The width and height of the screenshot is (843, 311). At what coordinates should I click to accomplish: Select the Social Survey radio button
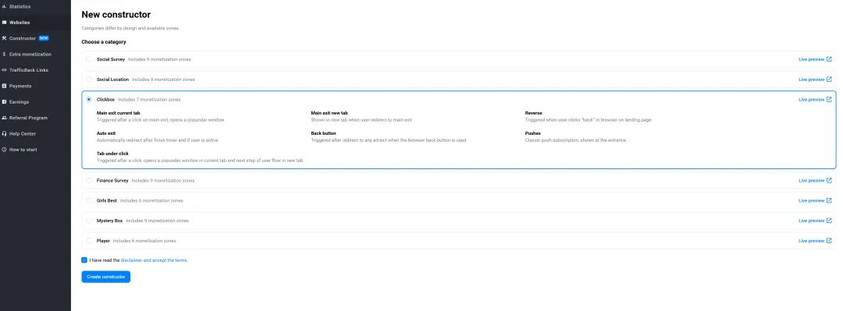(x=89, y=59)
